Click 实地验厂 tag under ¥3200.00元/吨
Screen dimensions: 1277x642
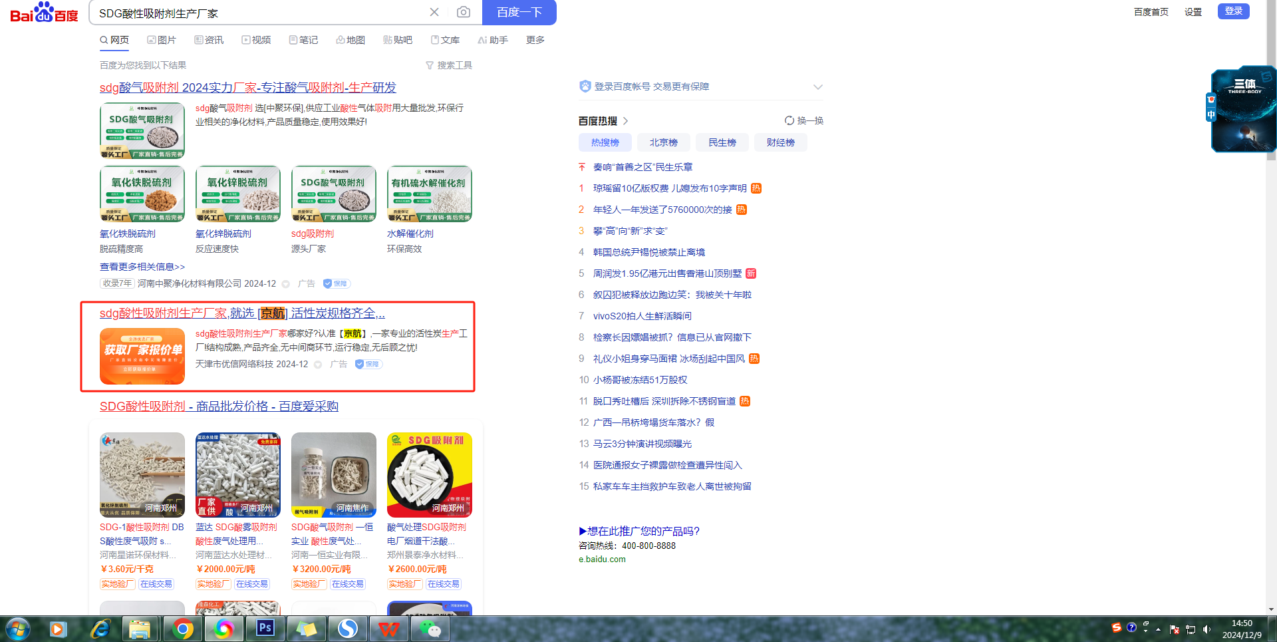click(x=309, y=584)
